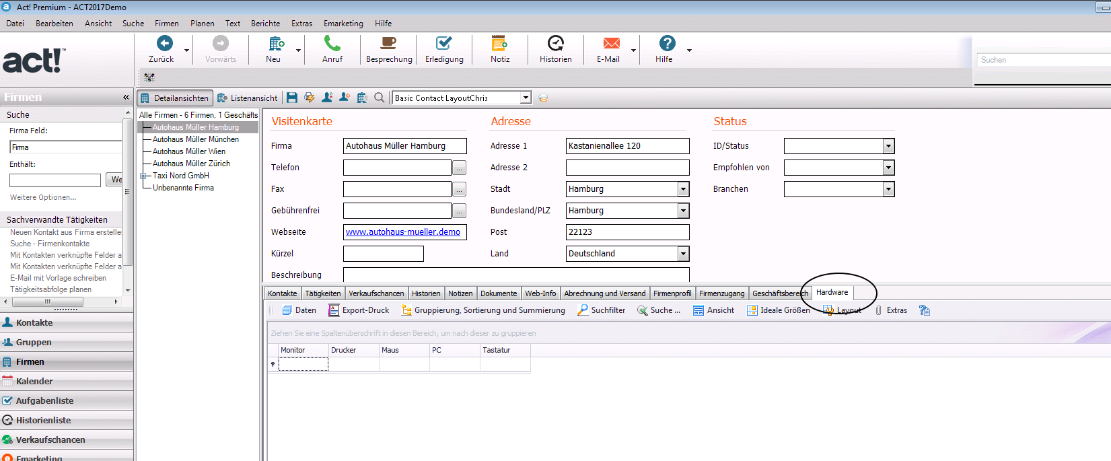Open the Berichte menu
Screen dimensions: 1111x461
(x=266, y=24)
